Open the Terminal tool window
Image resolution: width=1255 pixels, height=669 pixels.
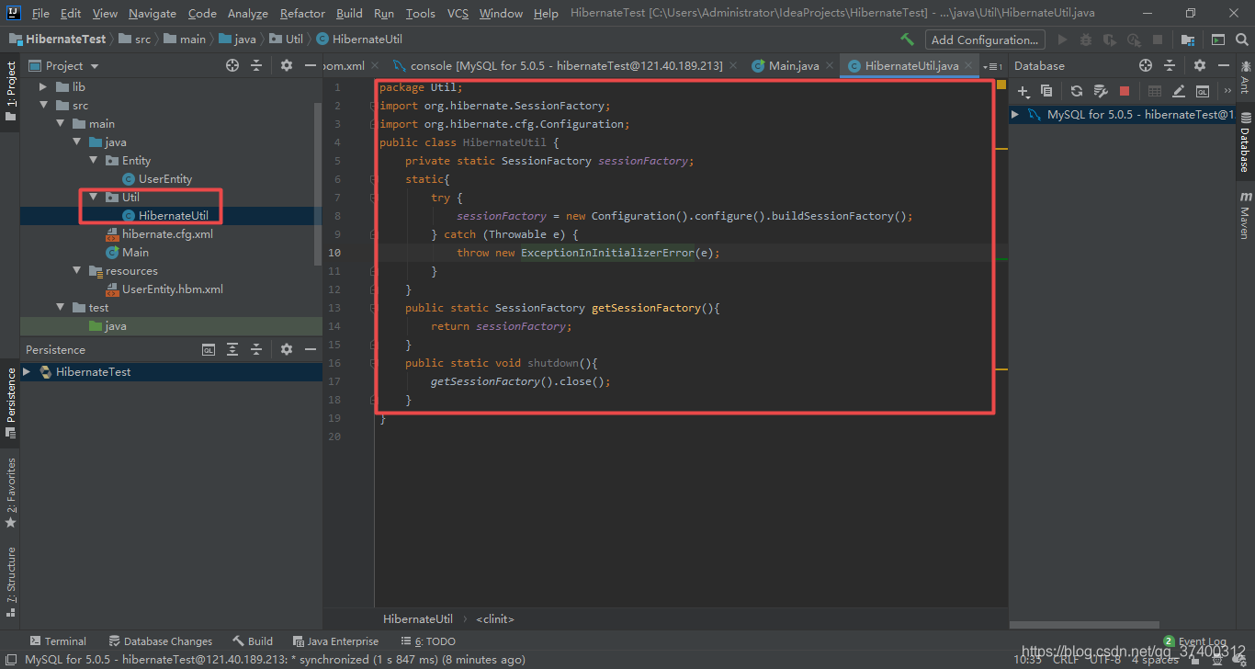[58, 641]
